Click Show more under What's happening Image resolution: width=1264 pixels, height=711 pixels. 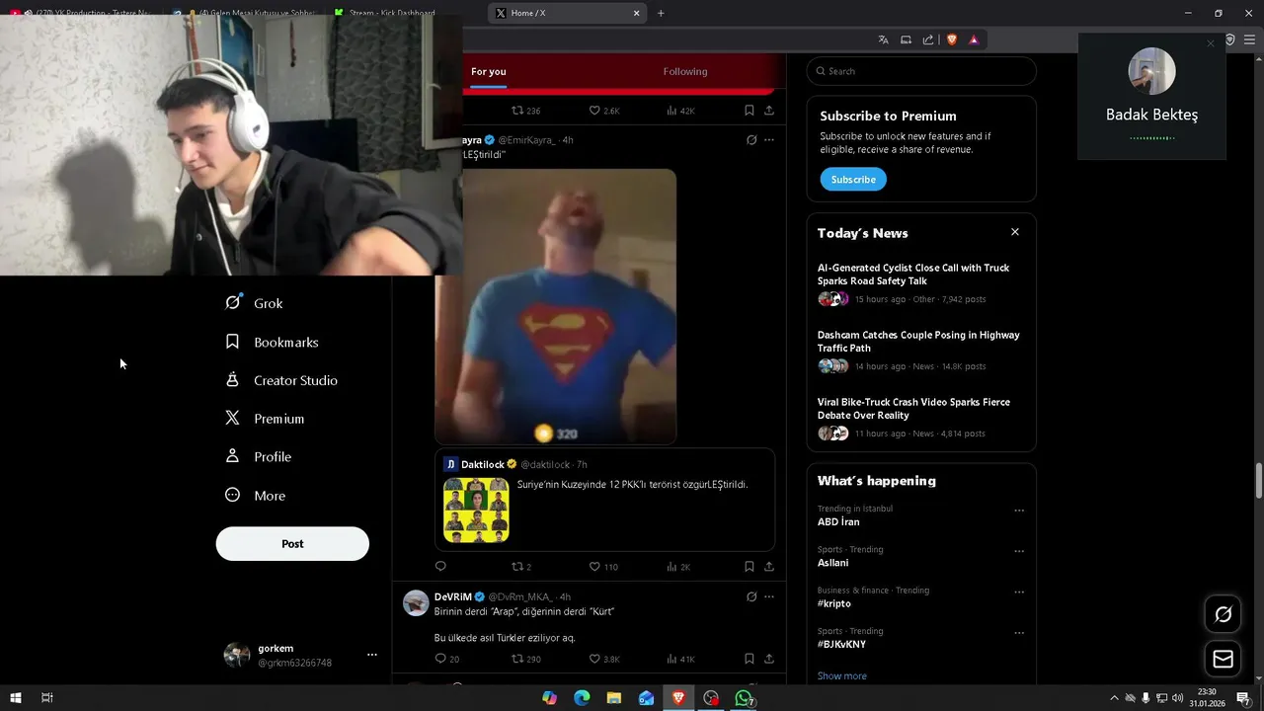(841, 675)
